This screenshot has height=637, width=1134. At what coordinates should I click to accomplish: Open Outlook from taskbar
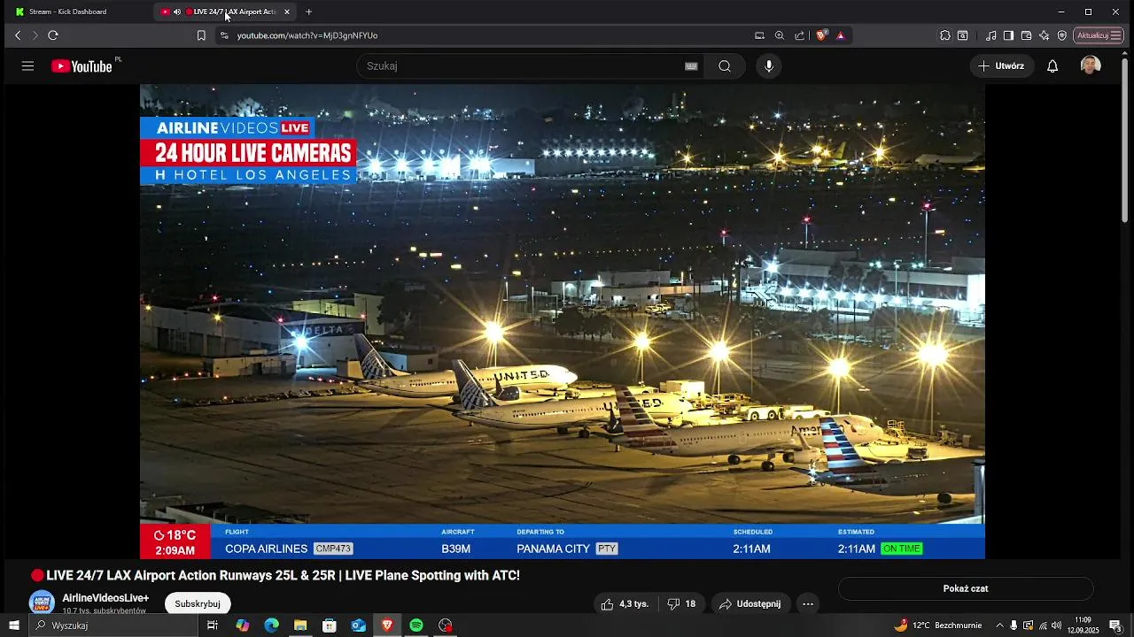[x=358, y=625]
